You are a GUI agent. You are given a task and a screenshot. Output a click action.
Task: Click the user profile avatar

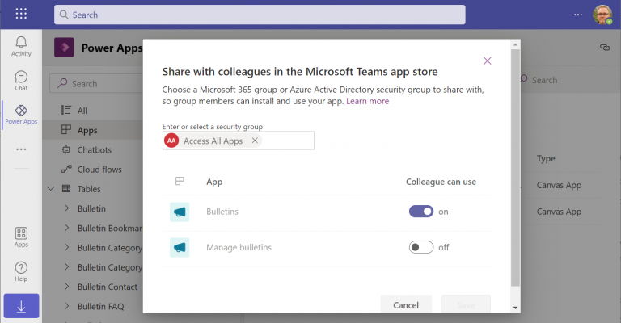coord(602,15)
